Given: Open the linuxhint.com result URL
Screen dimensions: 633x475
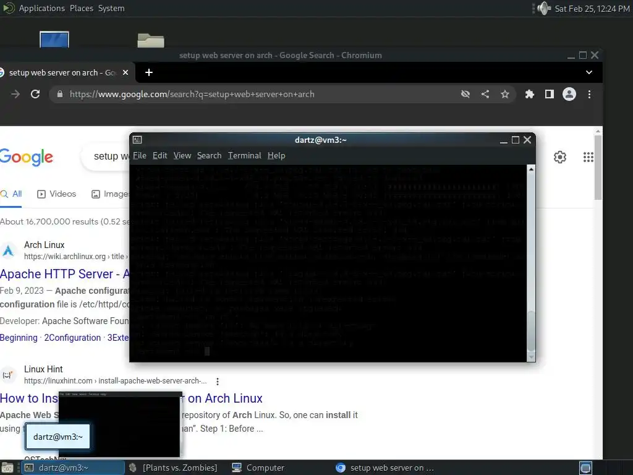Looking at the screenshot, I should click(x=116, y=380).
